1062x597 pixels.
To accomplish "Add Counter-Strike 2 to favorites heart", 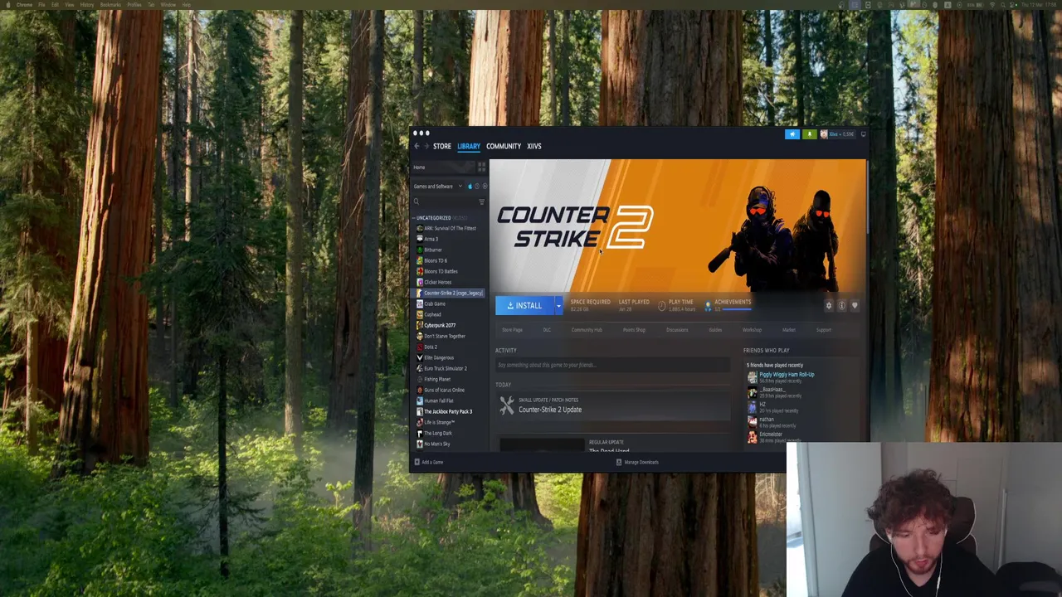I will tap(855, 306).
